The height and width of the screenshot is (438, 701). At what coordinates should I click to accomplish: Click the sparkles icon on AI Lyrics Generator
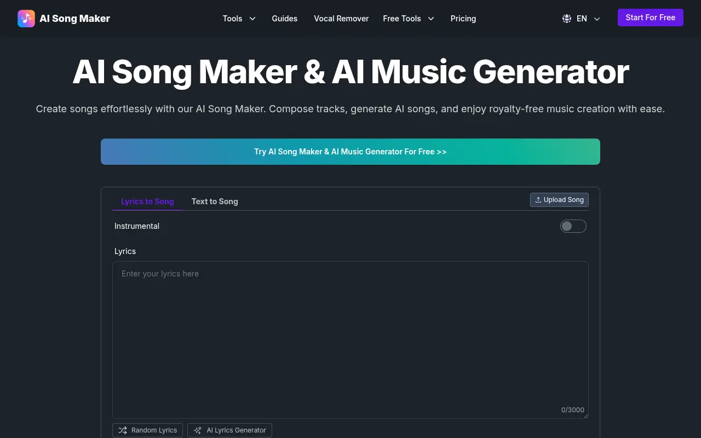tap(198, 430)
